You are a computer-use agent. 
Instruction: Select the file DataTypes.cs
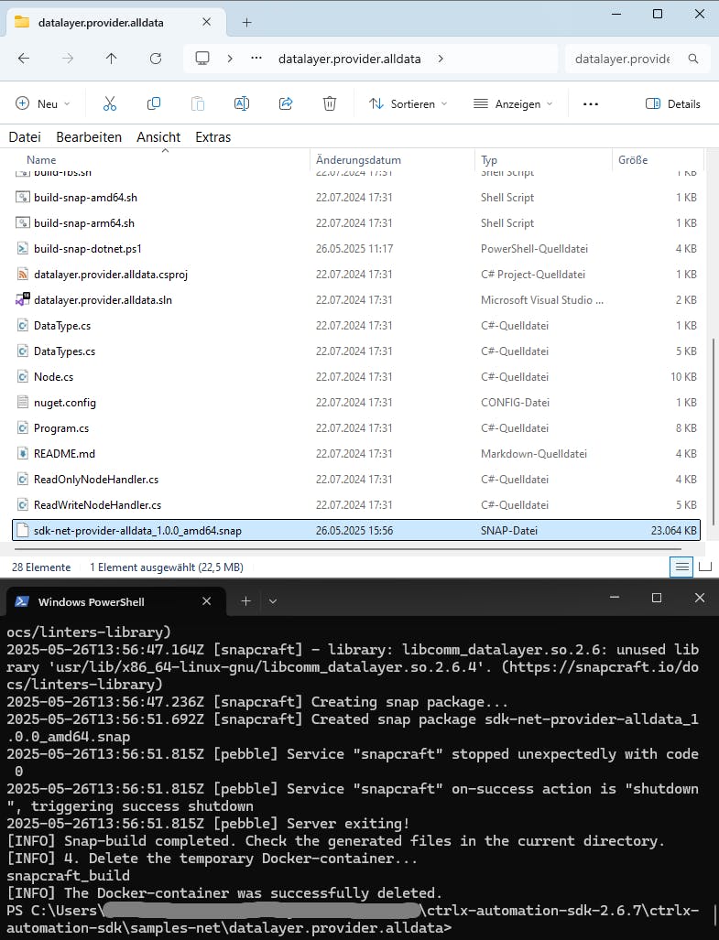(356, 351)
